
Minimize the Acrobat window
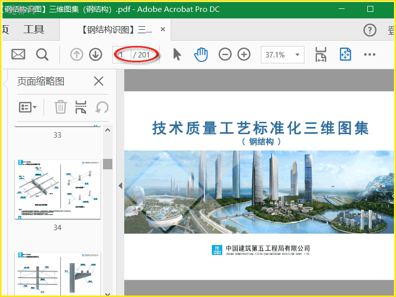pyautogui.click(x=342, y=9)
